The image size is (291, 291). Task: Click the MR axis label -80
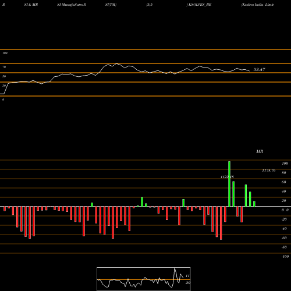pos(284,247)
